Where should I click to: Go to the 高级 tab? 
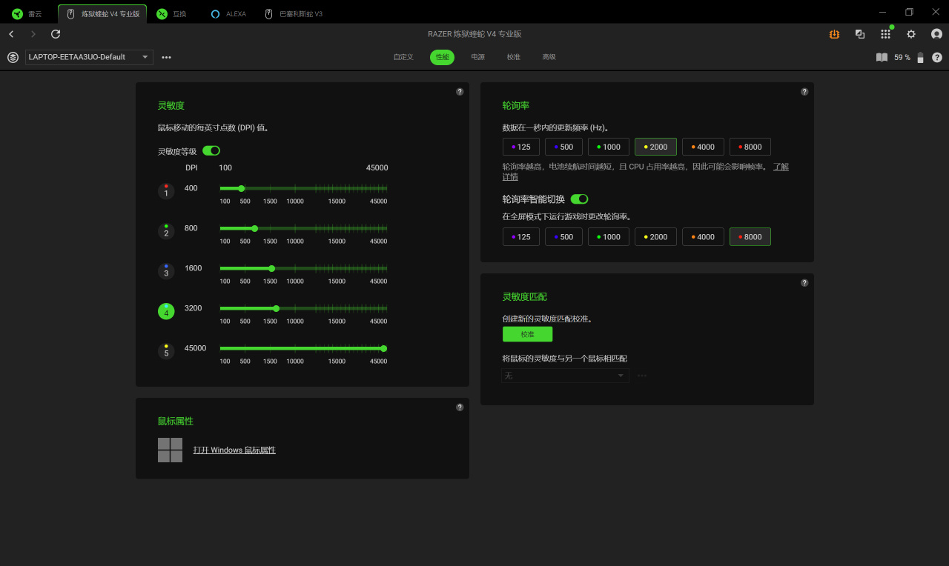(x=549, y=57)
